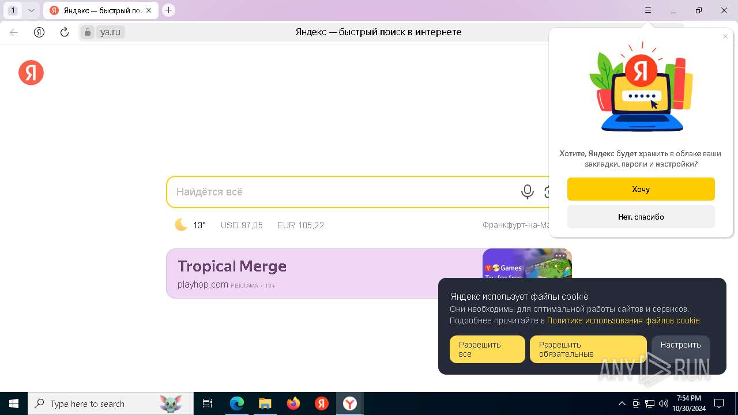738x415 pixels.
Task: Click the Yandex logo on the page
Action: coord(31,73)
